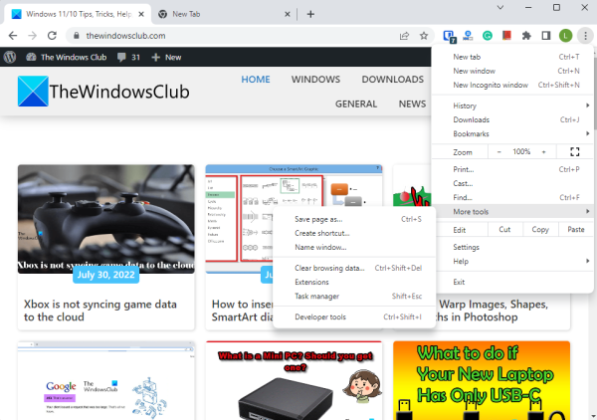Reload the current page
The width and height of the screenshot is (597, 420).
tap(52, 36)
